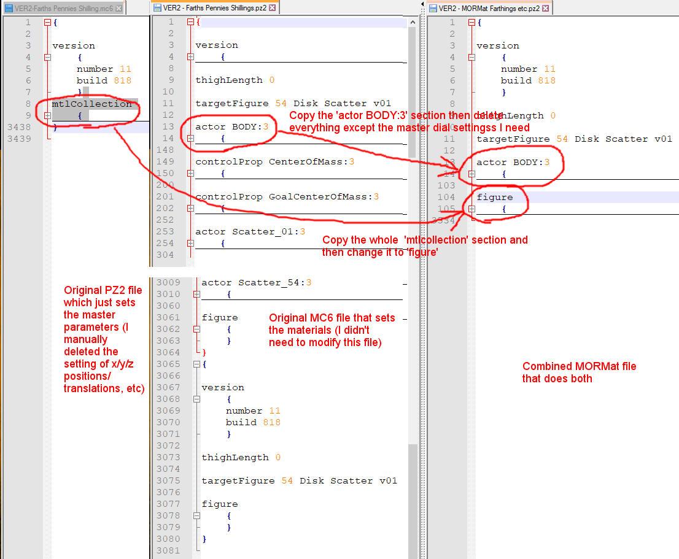Viewport: 679px width, 559px height.
Task: Collapse figure block at line 3078
Action: 196,515
